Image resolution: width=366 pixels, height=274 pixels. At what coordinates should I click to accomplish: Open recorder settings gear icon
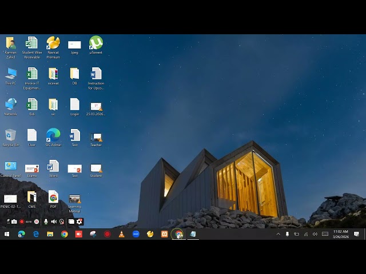pos(79,221)
